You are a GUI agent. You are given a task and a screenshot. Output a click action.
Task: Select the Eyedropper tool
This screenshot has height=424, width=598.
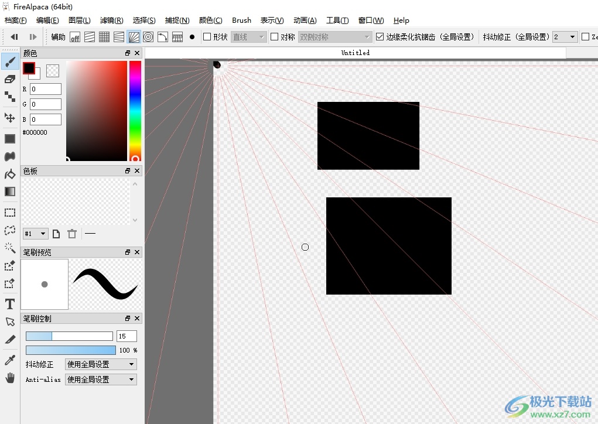10,360
